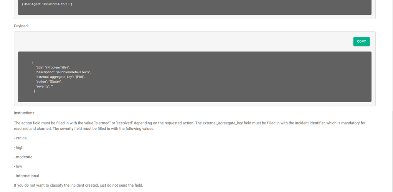Click the "title" line in payload
Screen dimensions: 393x192
click(x=53, y=68)
